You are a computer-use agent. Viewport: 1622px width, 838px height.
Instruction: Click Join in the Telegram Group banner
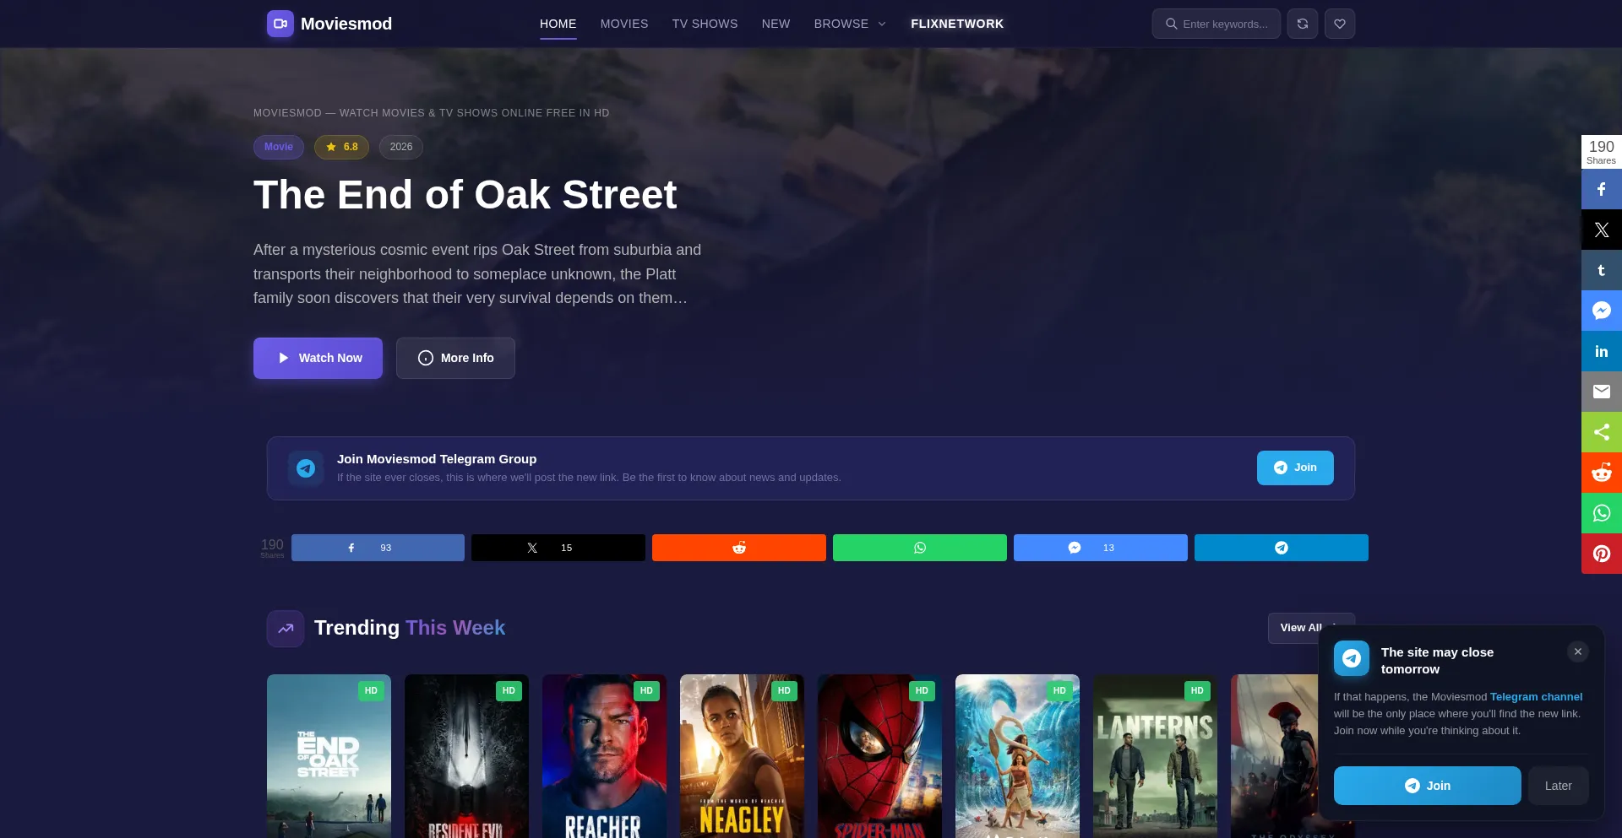pos(1295,468)
